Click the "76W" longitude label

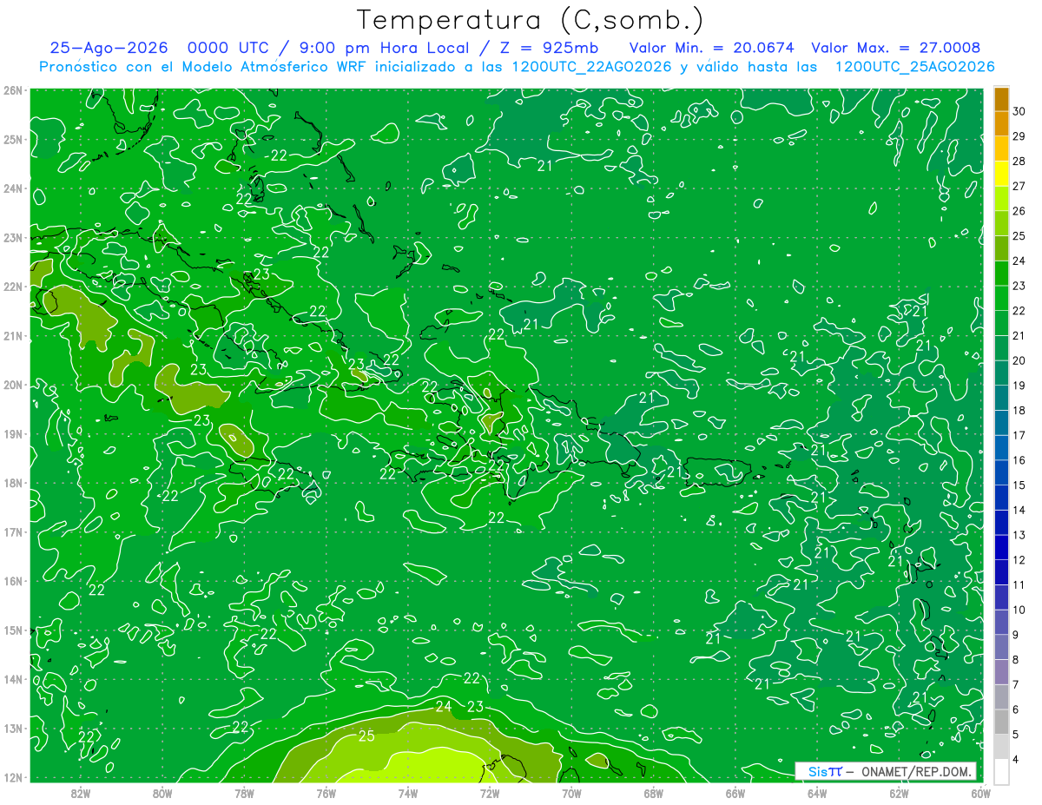coord(326,793)
